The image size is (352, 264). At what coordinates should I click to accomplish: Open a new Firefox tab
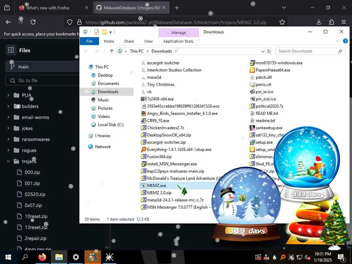click(x=177, y=8)
